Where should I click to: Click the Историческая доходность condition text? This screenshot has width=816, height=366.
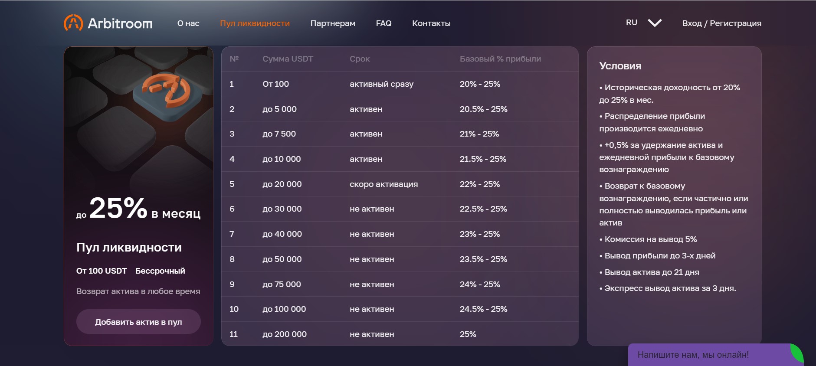tap(669, 94)
